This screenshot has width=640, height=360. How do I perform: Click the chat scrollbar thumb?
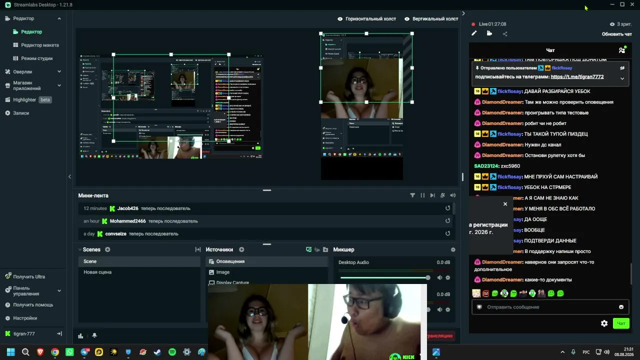tap(631, 273)
